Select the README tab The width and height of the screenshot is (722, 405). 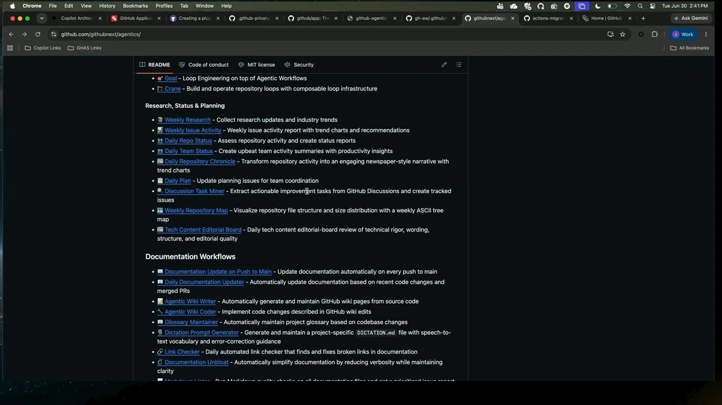point(154,65)
